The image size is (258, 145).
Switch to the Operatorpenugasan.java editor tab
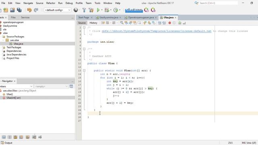[141, 17]
